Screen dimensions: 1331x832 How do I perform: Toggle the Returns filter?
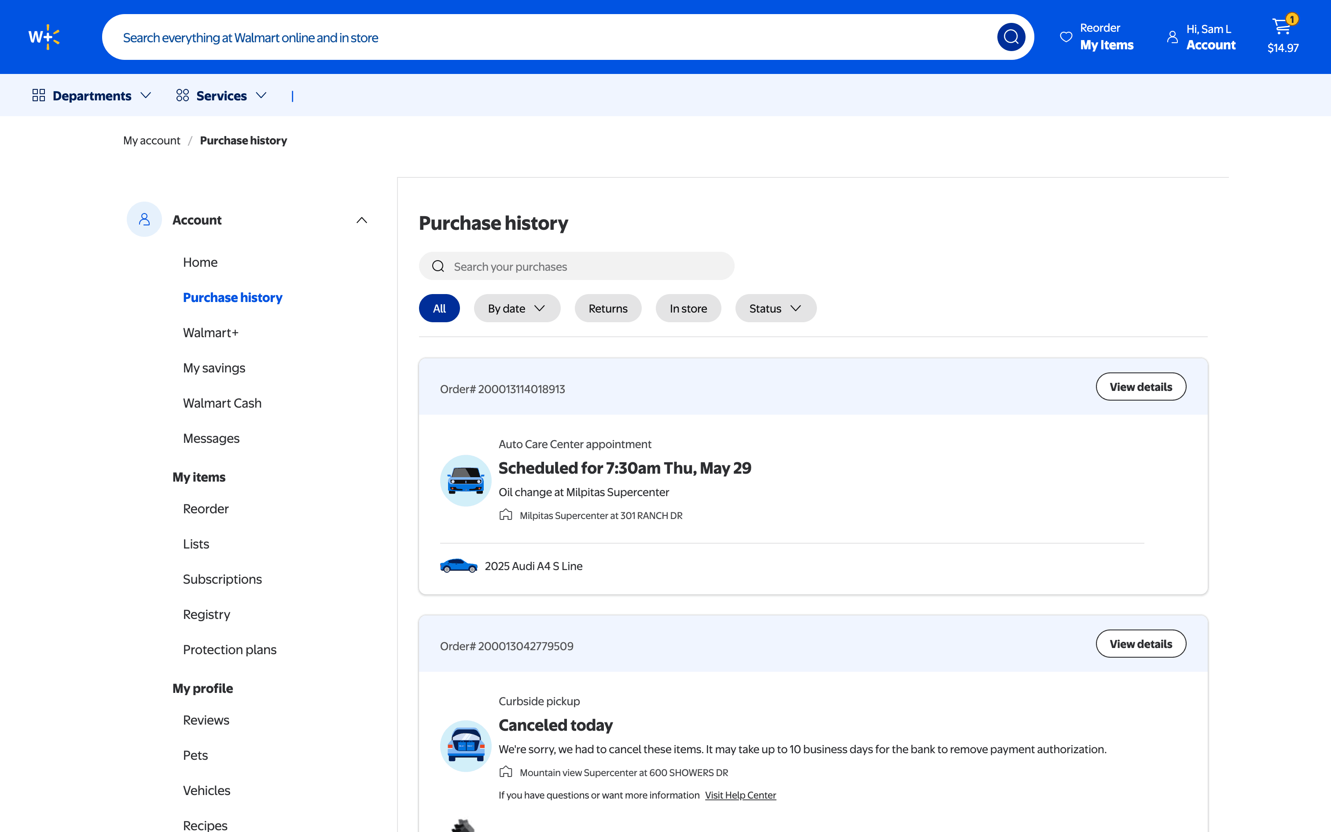point(608,308)
